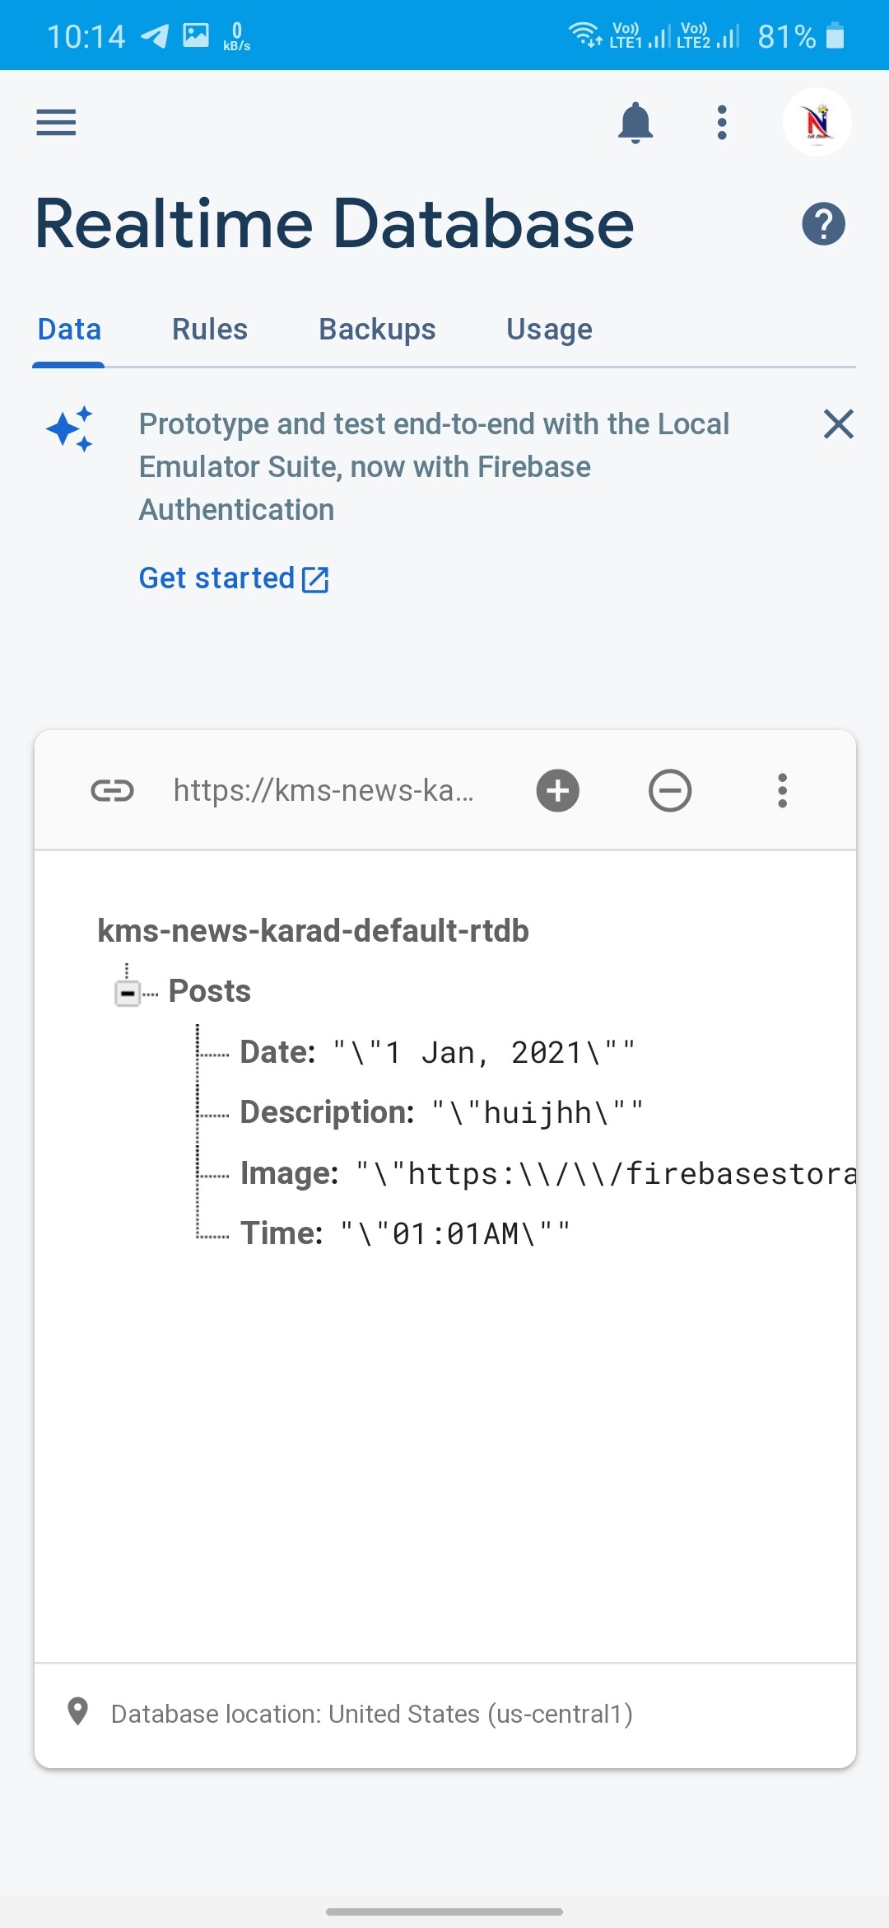Select the Description value "huijhh"
This screenshot has width=889, height=1928.
(x=537, y=1113)
